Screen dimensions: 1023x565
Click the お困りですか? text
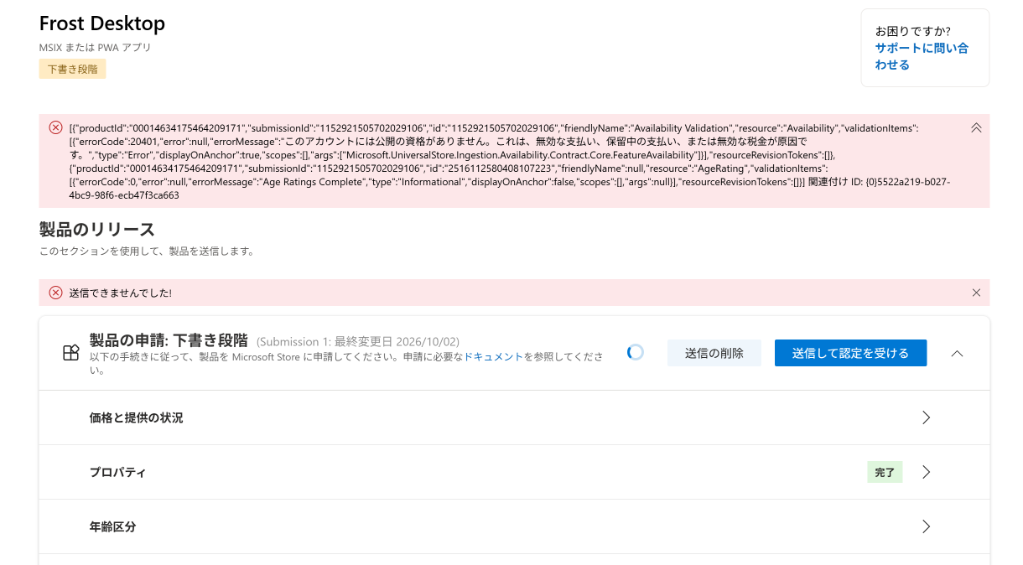[913, 31]
